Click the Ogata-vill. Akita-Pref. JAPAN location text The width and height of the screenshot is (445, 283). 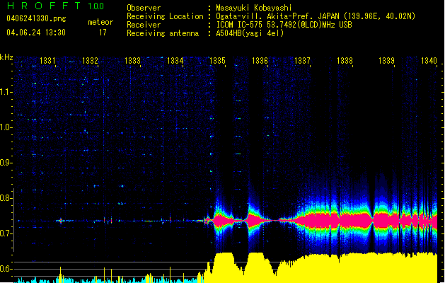(316, 16)
